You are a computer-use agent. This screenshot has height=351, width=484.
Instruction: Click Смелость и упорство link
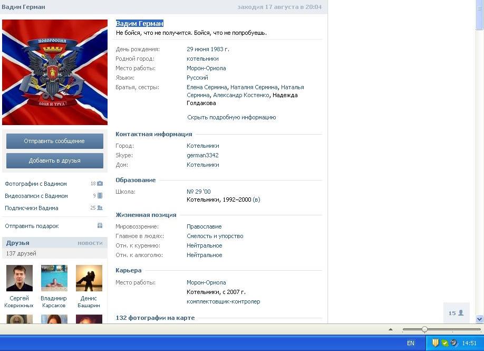click(215, 236)
